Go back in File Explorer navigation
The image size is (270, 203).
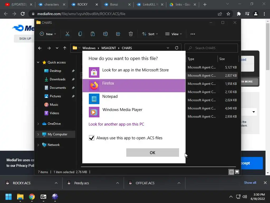point(40,48)
